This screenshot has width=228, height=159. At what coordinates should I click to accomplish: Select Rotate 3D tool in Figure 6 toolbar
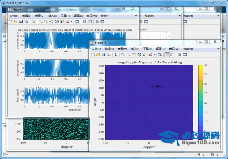[139, 55]
